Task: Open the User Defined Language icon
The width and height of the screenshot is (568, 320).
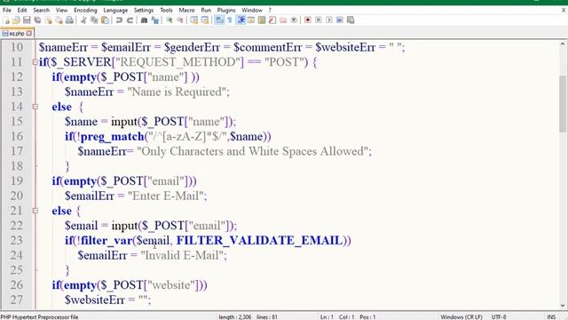Action: [251, 20]
